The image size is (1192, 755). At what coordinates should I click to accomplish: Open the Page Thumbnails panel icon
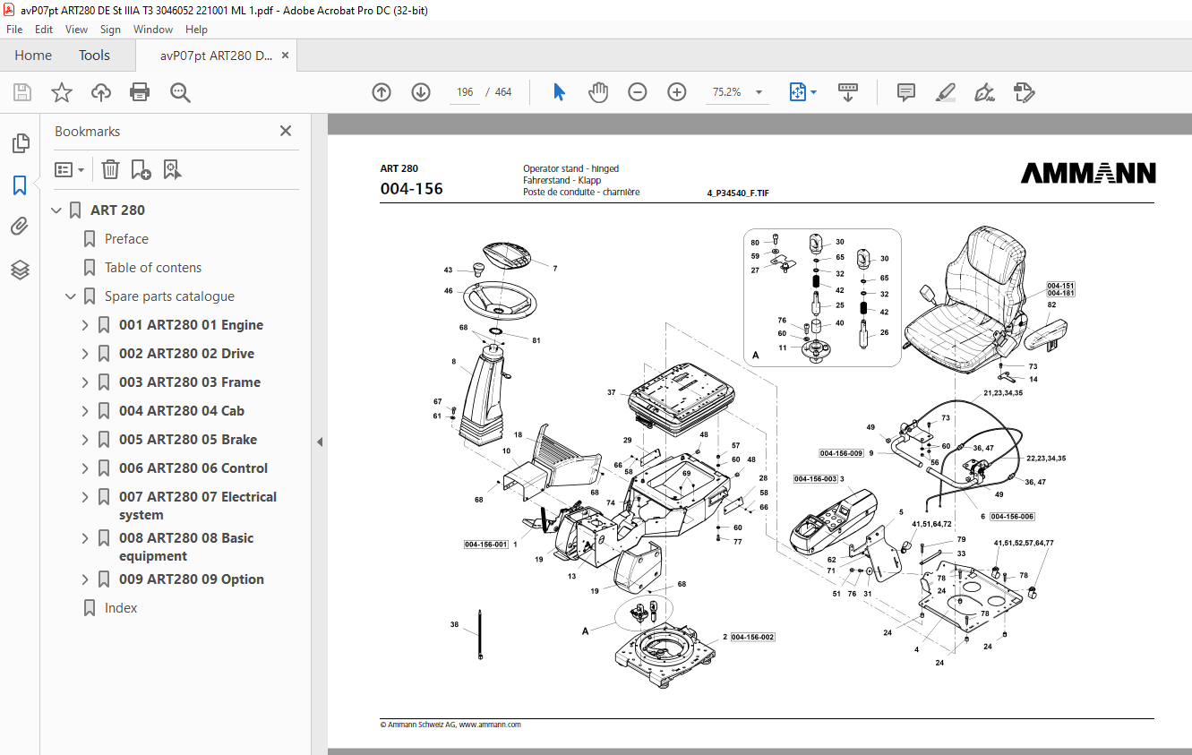tap(20, 143)
